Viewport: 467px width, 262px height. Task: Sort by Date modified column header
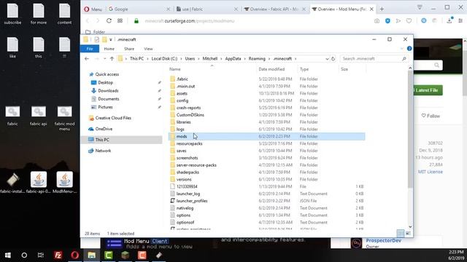(271, 69)
